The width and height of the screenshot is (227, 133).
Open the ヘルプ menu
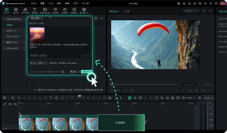tap(76, 3)
